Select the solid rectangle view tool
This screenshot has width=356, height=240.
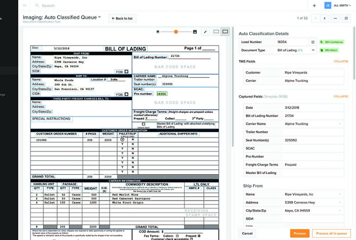point(225,32)
